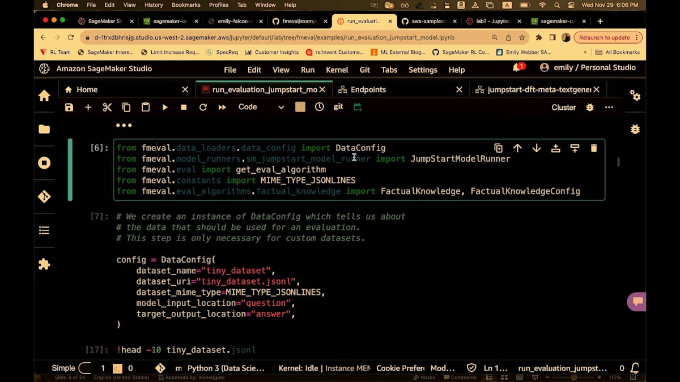This screenshot has height=382, width=680.
Task: Click the shield icon in status bar
Action: pyautogui.click(x=471, y=368)
